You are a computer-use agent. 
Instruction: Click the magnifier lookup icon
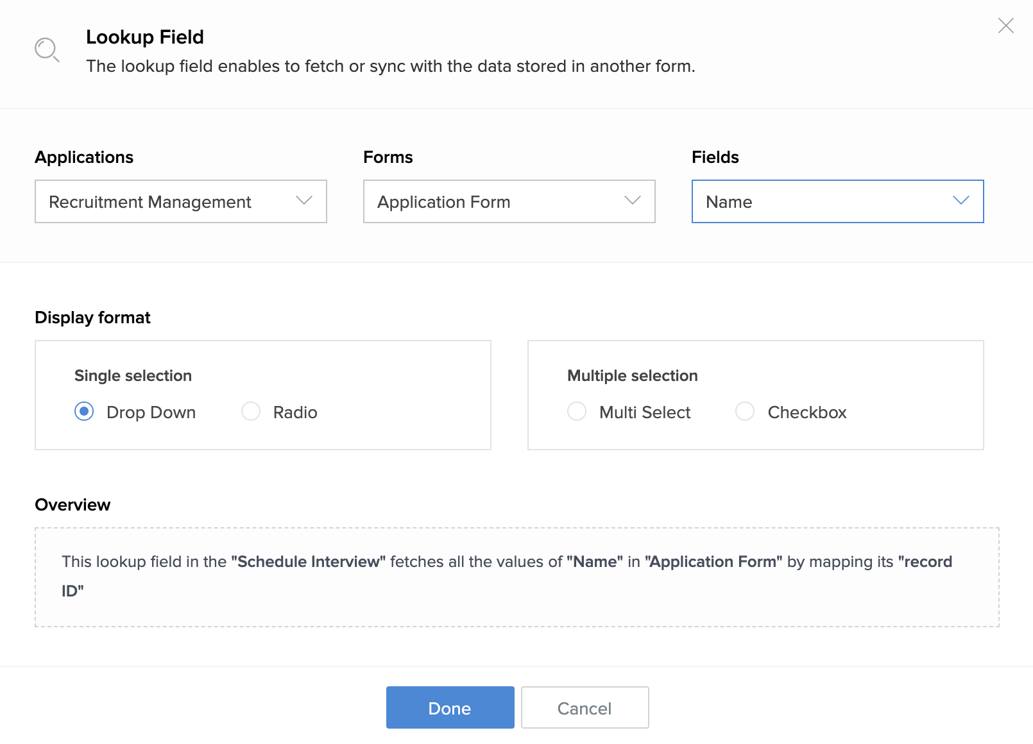tap(47, 49)
